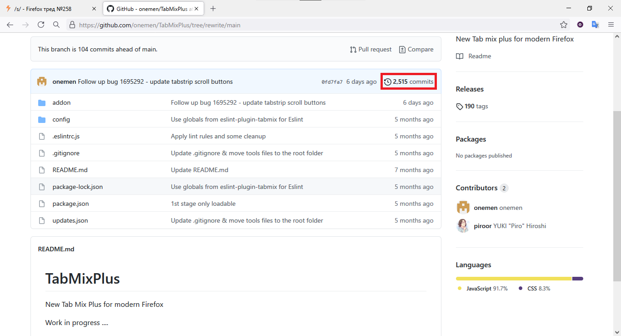Click the padlock site security icon
The width and height of the screenshot is (621, 336).
72,25
